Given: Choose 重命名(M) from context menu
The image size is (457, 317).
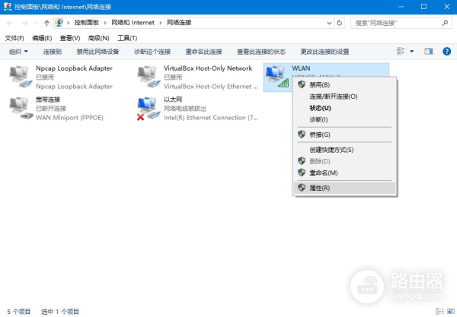Looking at the screenshot, I should click(344, 173).
